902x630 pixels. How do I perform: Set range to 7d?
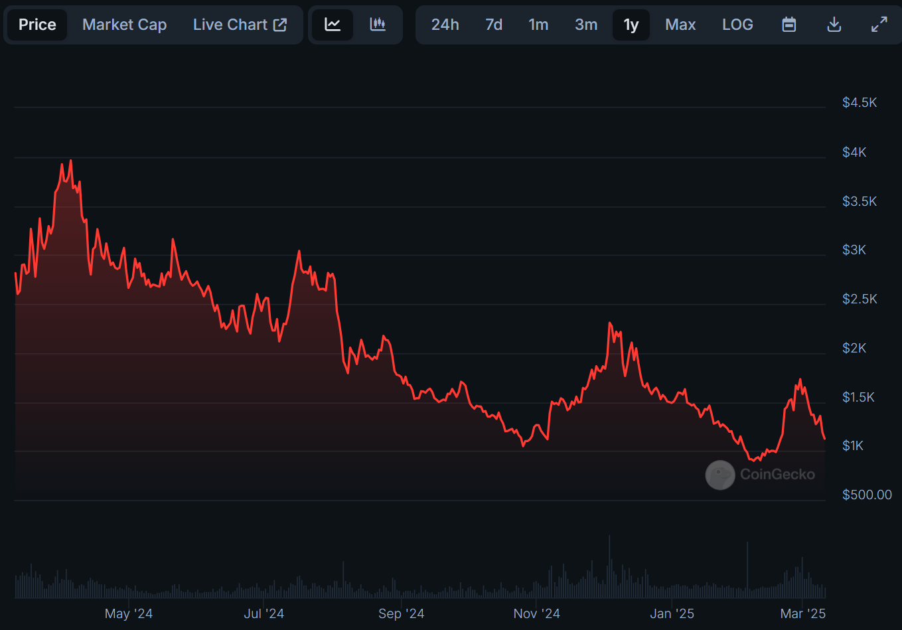[x=494, y=25]
